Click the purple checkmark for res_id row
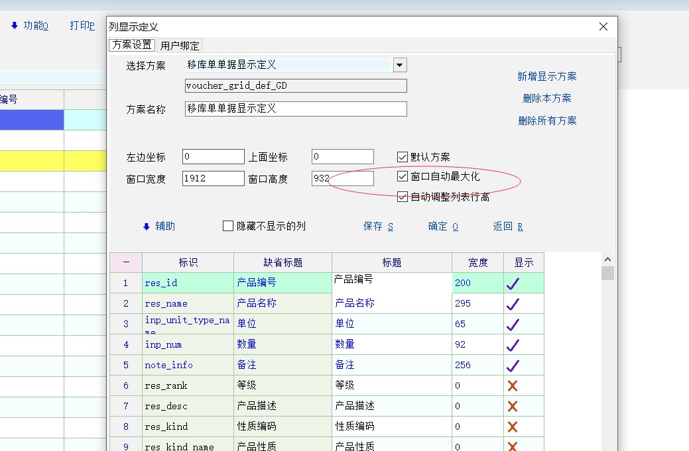This screenshot has width=689, height=451. [513, 283]
